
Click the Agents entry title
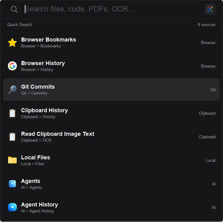31,181
